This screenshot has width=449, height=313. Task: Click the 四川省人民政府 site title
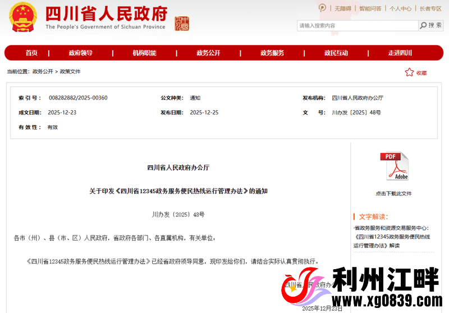107,13
